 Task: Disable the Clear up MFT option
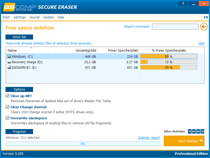[x=8, y=96]
